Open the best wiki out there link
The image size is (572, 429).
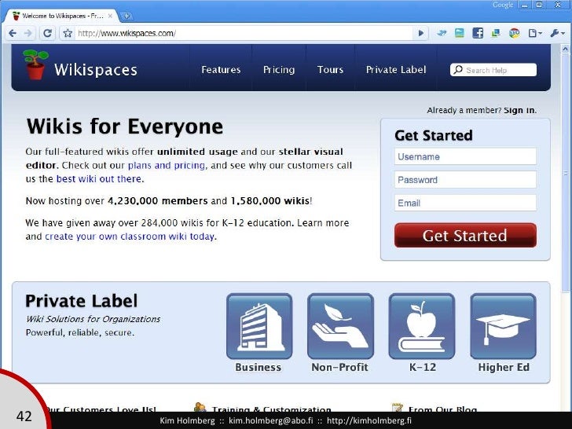coord(99,179)
